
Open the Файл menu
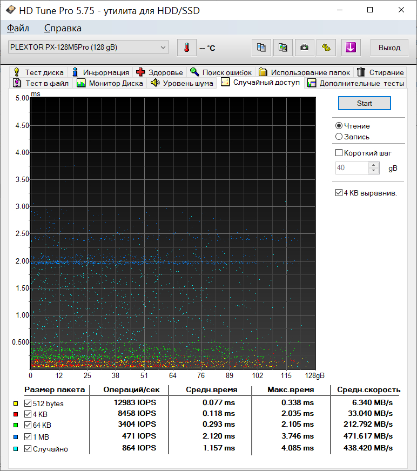tap(18, 28)
